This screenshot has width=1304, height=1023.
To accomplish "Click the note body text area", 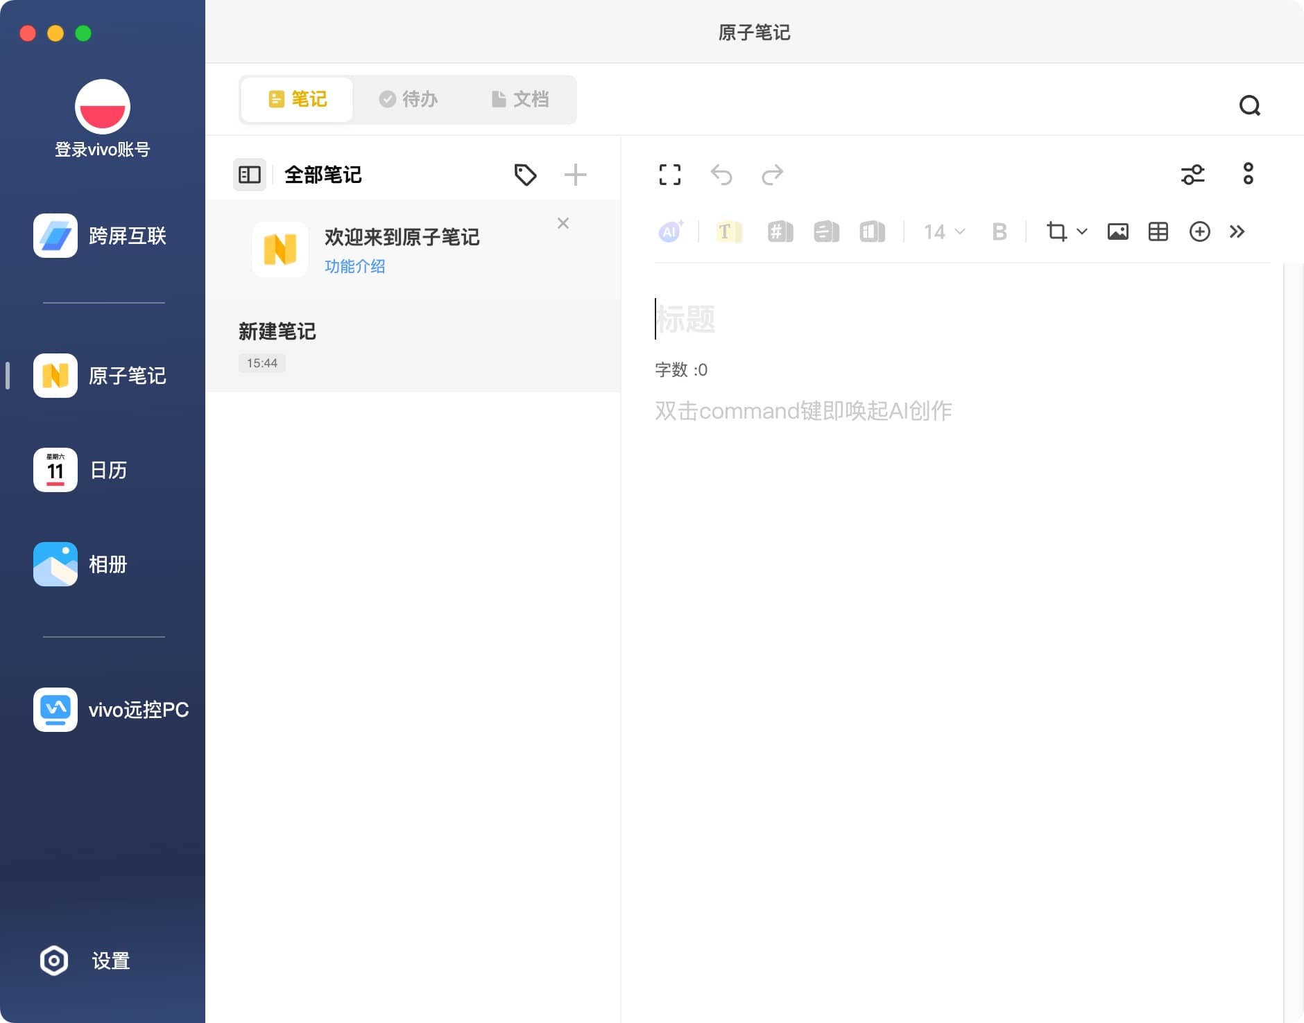I will pos(963,410).
